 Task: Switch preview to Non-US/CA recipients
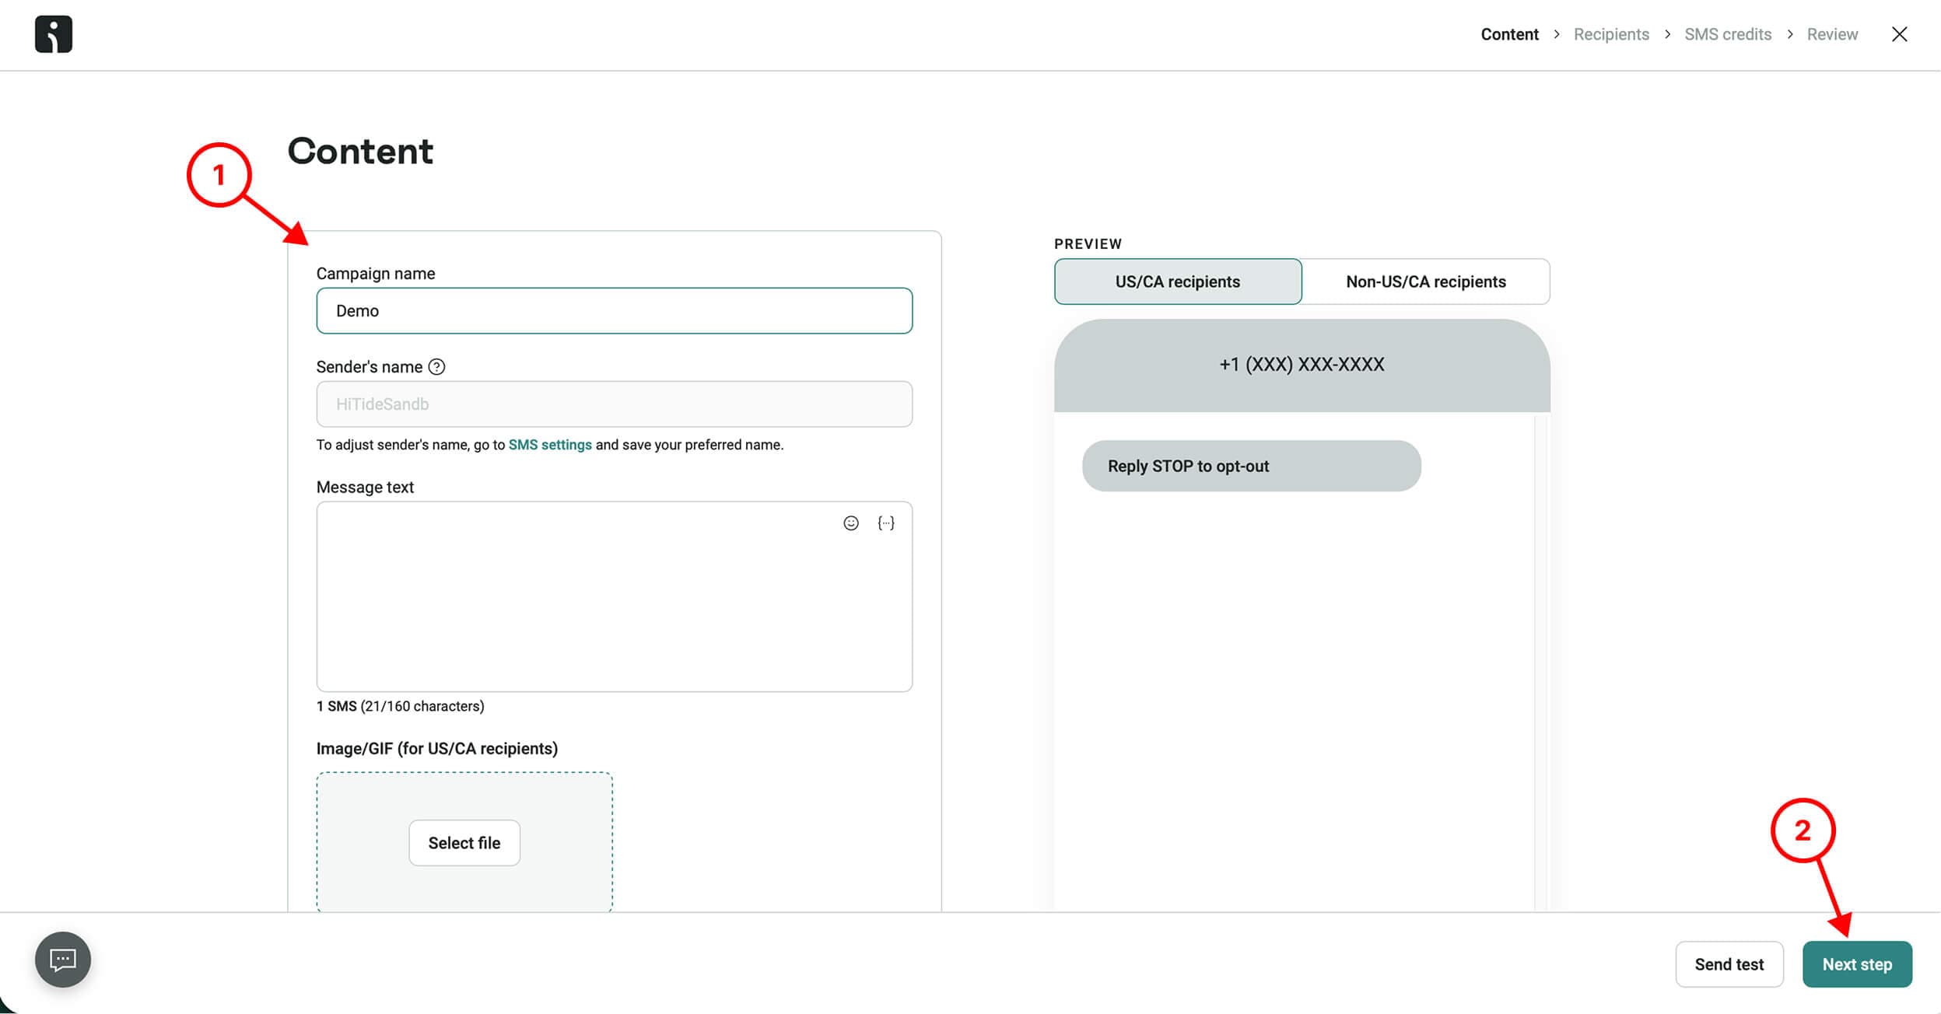point(1425,281)
